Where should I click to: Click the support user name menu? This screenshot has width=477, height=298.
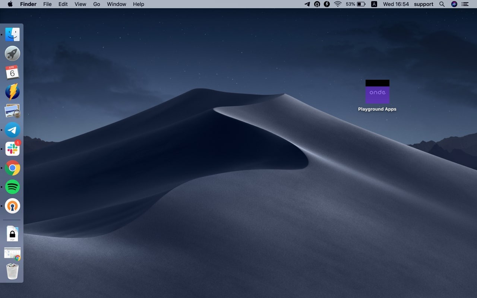[423, 4]
